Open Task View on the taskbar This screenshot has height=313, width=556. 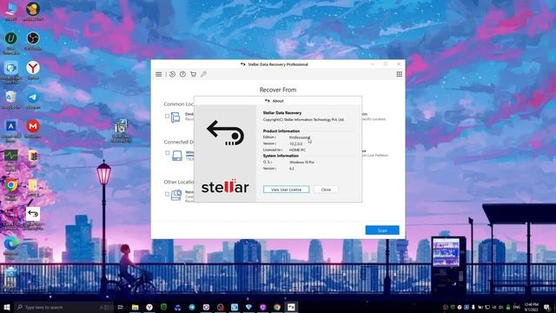tap(121, 307)
